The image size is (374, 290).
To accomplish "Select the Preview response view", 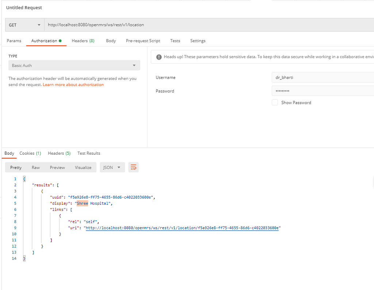I will point(57,167).
